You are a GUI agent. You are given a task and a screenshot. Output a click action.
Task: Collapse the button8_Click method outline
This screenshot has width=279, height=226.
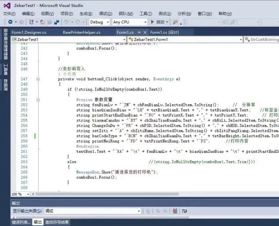point(38,79)
